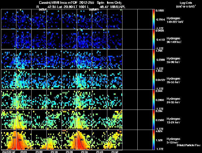
Task: Open the 5-13 keV panel at 23:35
Action: (84, 140)
